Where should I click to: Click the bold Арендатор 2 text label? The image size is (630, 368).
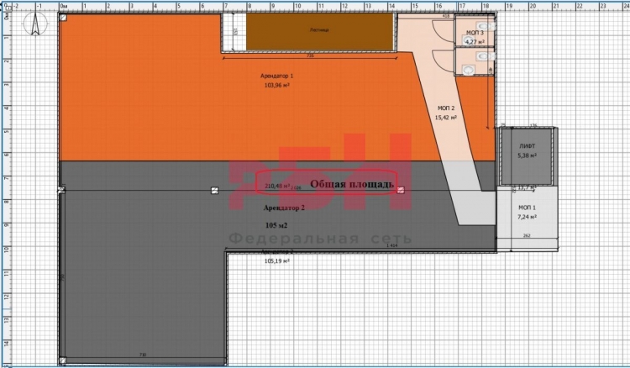coord(284,207)
